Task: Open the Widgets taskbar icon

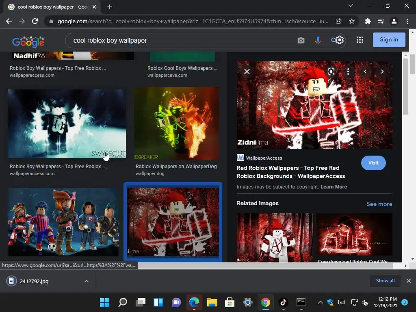Action: [x=158, y=302]
